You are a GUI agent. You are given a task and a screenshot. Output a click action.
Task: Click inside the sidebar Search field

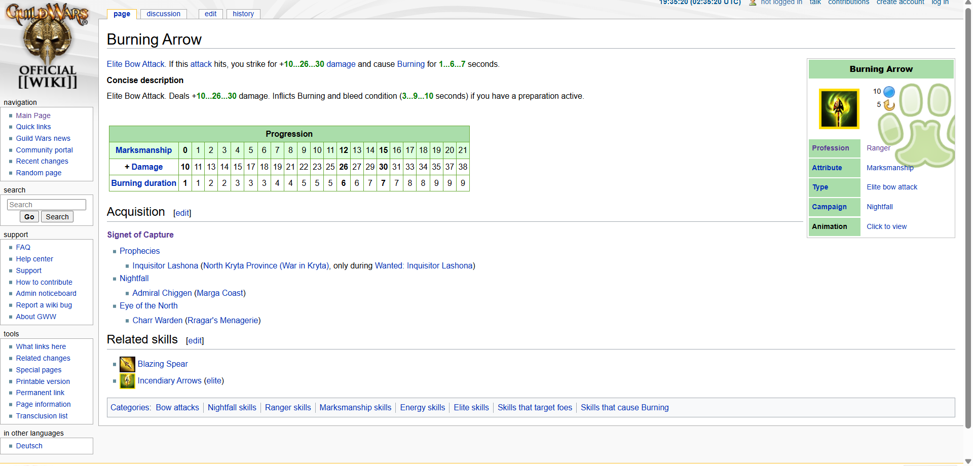click(x=47, y=205)
